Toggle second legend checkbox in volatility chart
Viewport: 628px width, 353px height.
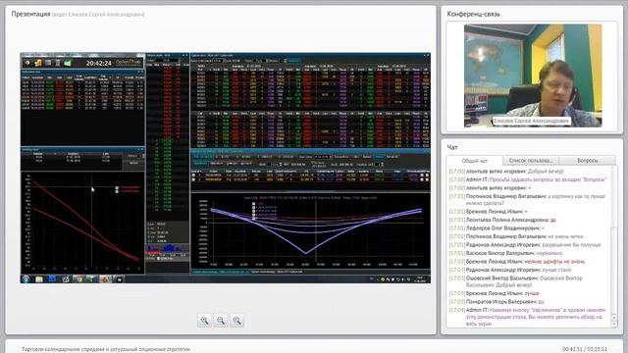tap(117, 191)
